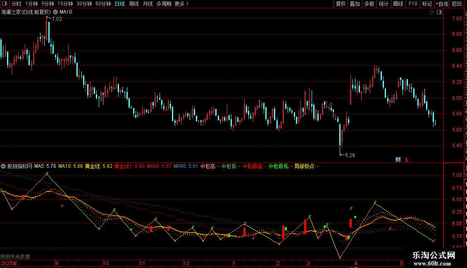The height and width of the screenshot is (268, 467).
Task: Click the MA60: 5.97 indicator label
Action: point(159,166)
